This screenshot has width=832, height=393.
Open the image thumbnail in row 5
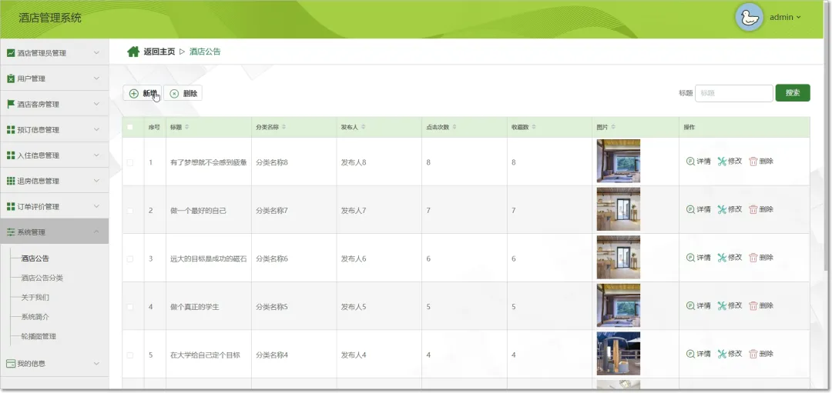tap(618, 354)
